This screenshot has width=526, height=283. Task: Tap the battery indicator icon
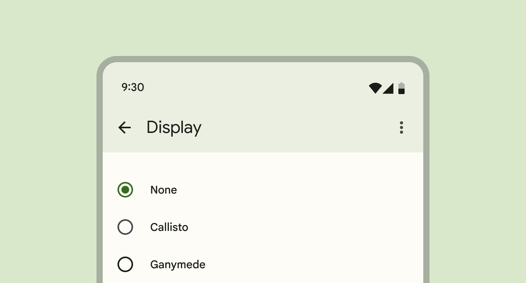(x=402, y=88)
